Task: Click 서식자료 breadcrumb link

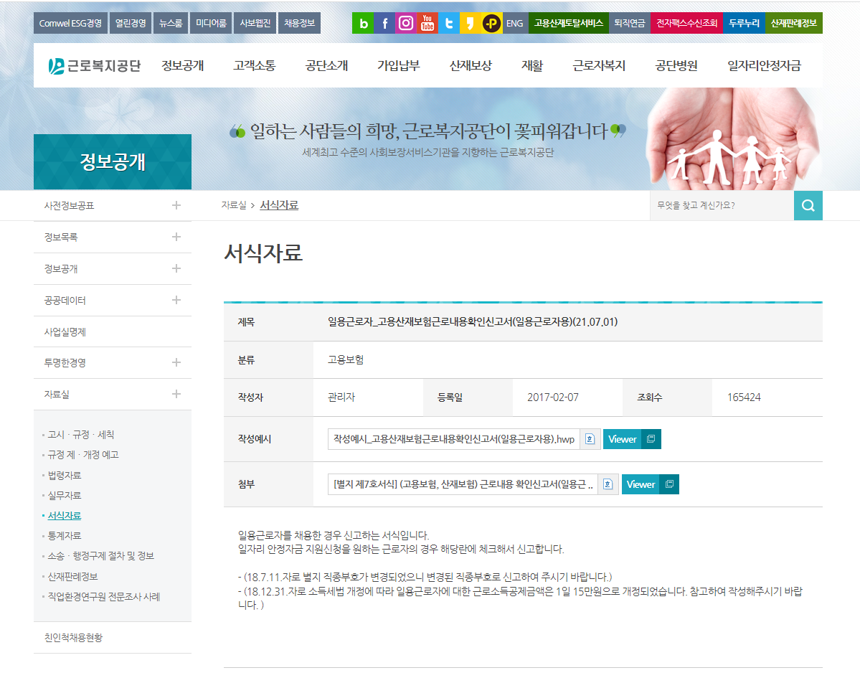Action: tap(278, 205)
